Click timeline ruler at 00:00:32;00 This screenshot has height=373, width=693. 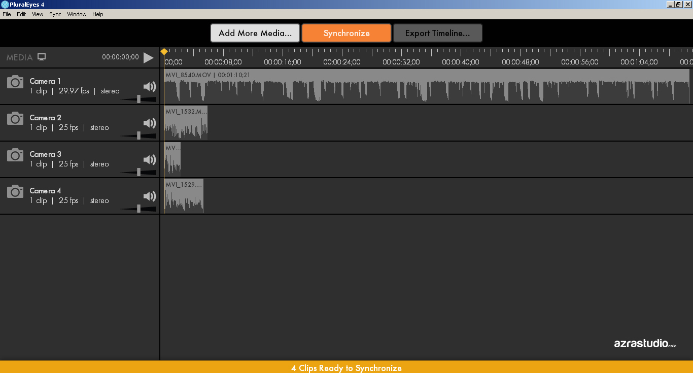401,62
